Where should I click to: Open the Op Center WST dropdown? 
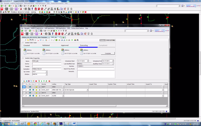(x=46, y=72)
